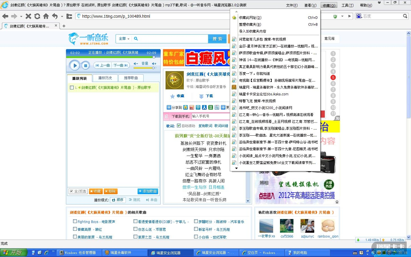Stop page loading with X icon
Screen dimensions: 411x257
tap(28, 16)
